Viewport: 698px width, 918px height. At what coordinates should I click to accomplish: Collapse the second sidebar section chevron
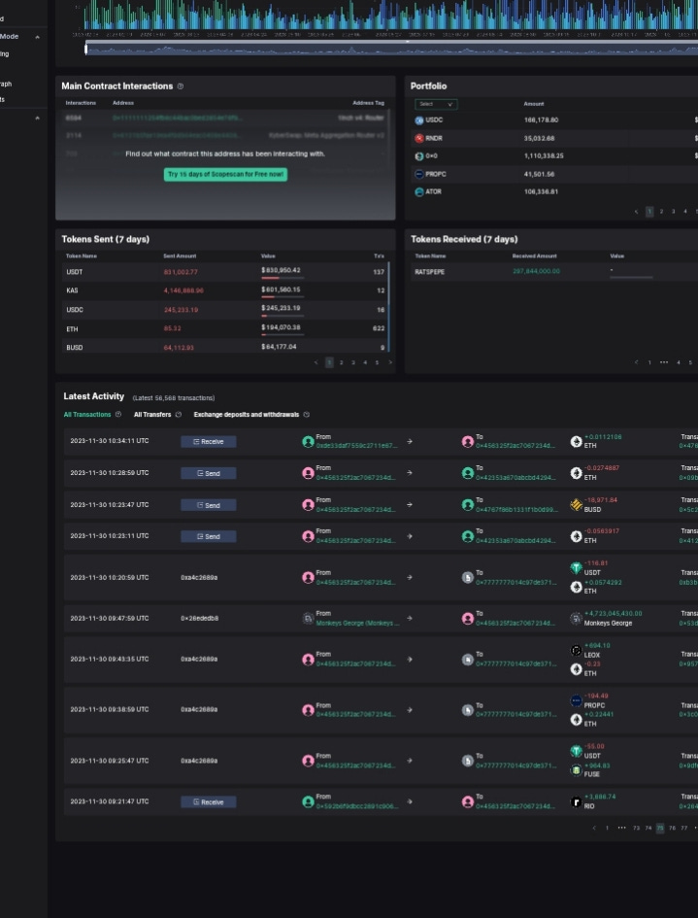(38, 119)
